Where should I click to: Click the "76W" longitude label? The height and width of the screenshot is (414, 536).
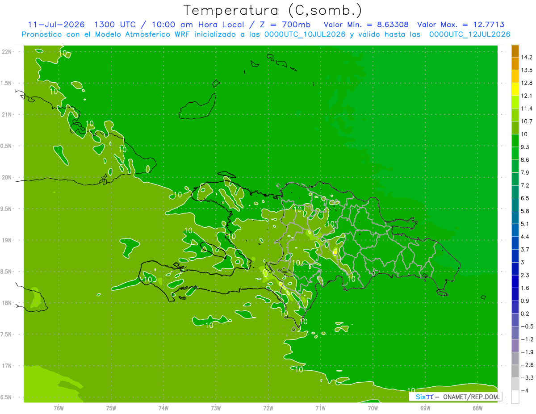[59, 407]
